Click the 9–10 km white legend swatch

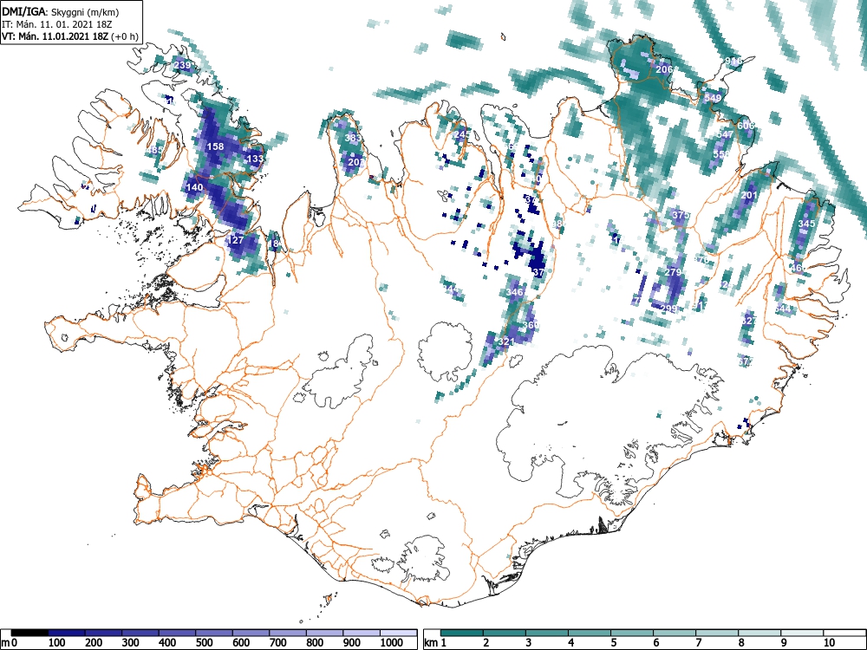click(x=802, y=633)
